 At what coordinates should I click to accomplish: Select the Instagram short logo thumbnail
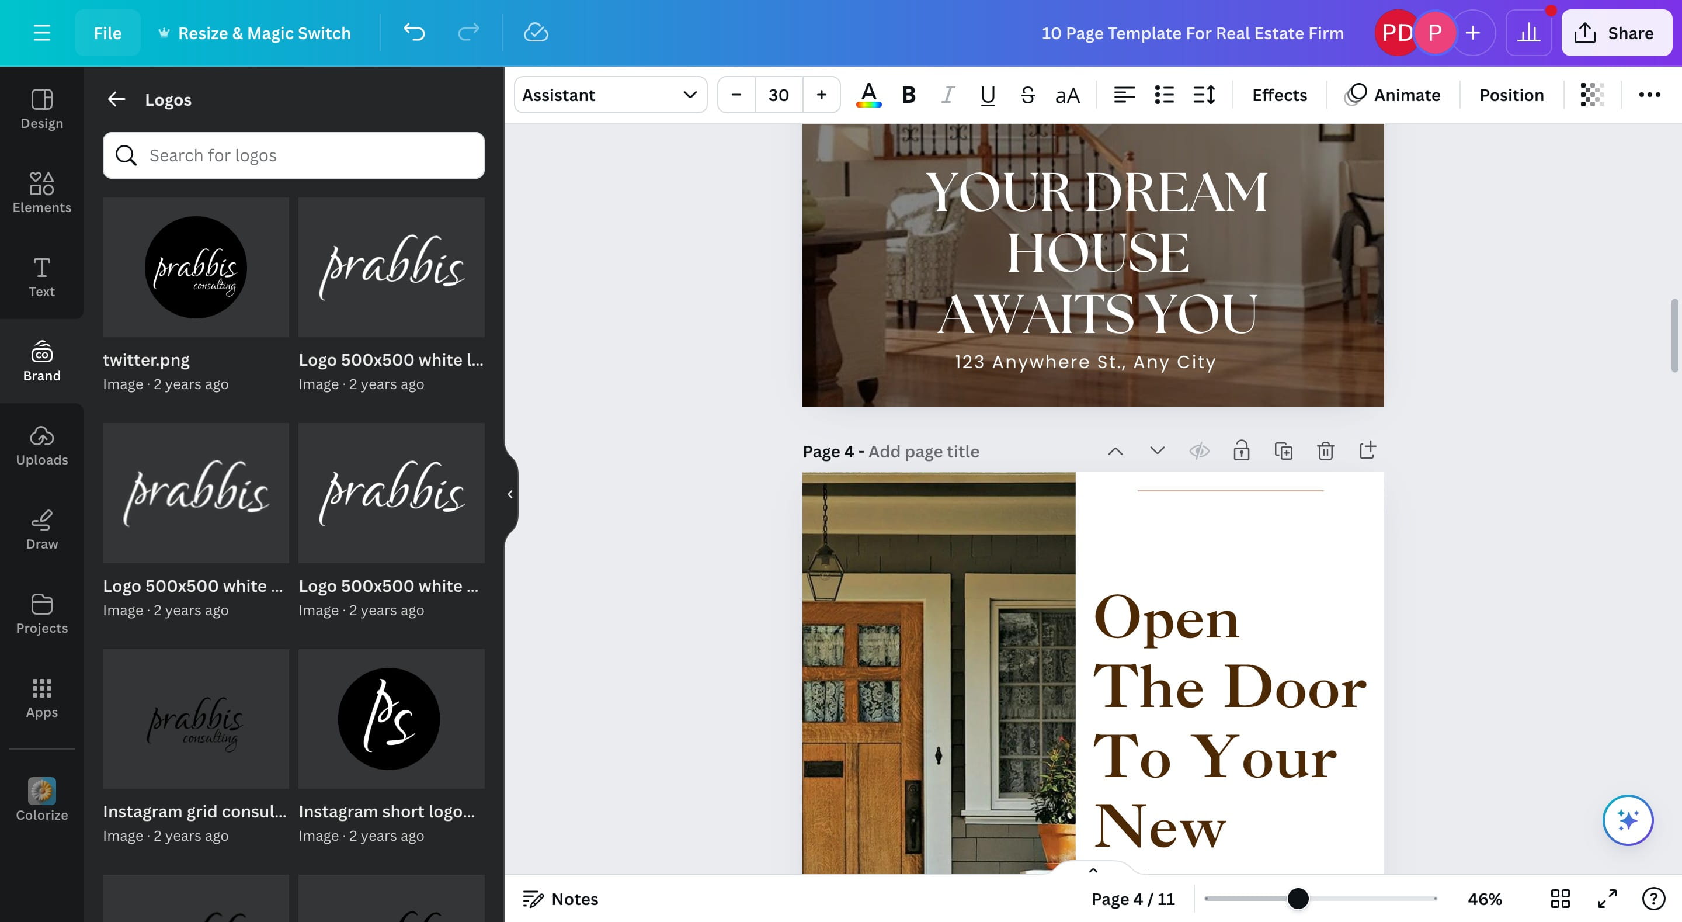391,719
